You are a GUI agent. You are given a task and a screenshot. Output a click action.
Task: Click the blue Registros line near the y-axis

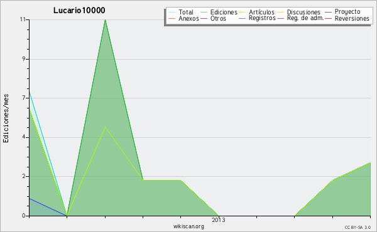[x=48, y=207]
